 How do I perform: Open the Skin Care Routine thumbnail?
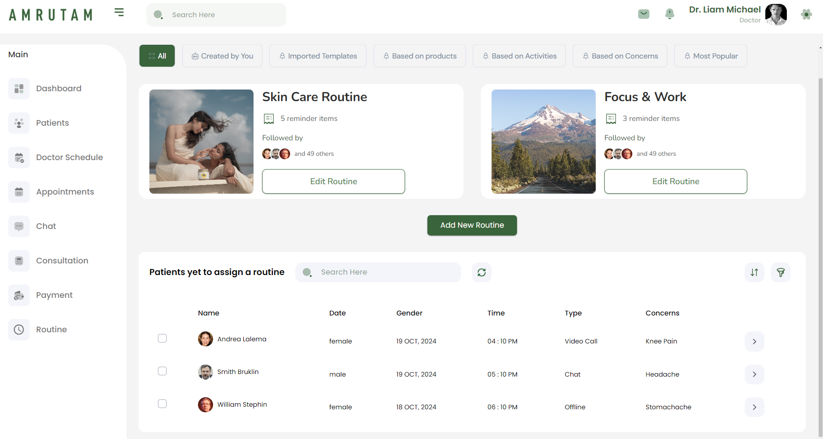201,142
